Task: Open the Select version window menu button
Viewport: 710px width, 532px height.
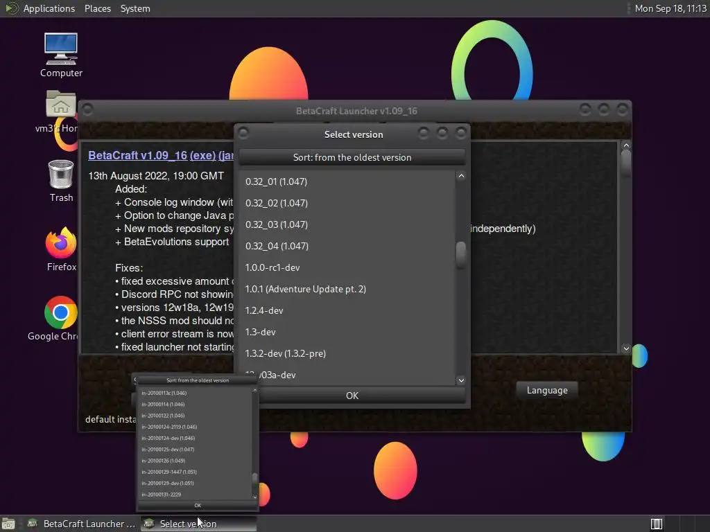Action: (x=243, y=133)
